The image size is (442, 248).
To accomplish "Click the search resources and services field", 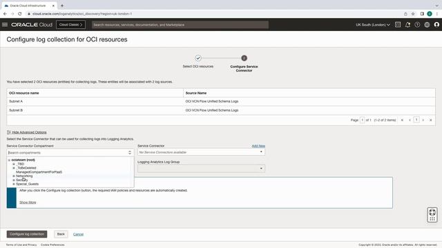I will click(x=180, y=25).
